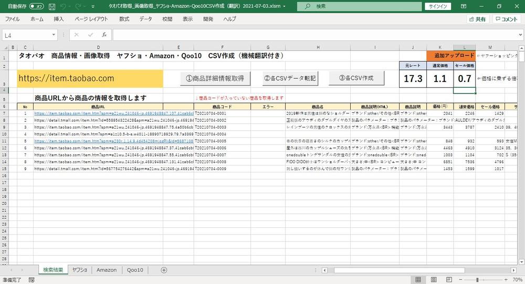The height and width of the screenshot is (284, 525).
Task: Select the 0.7 sale price multiplier cell
Action: click(465, 79)
